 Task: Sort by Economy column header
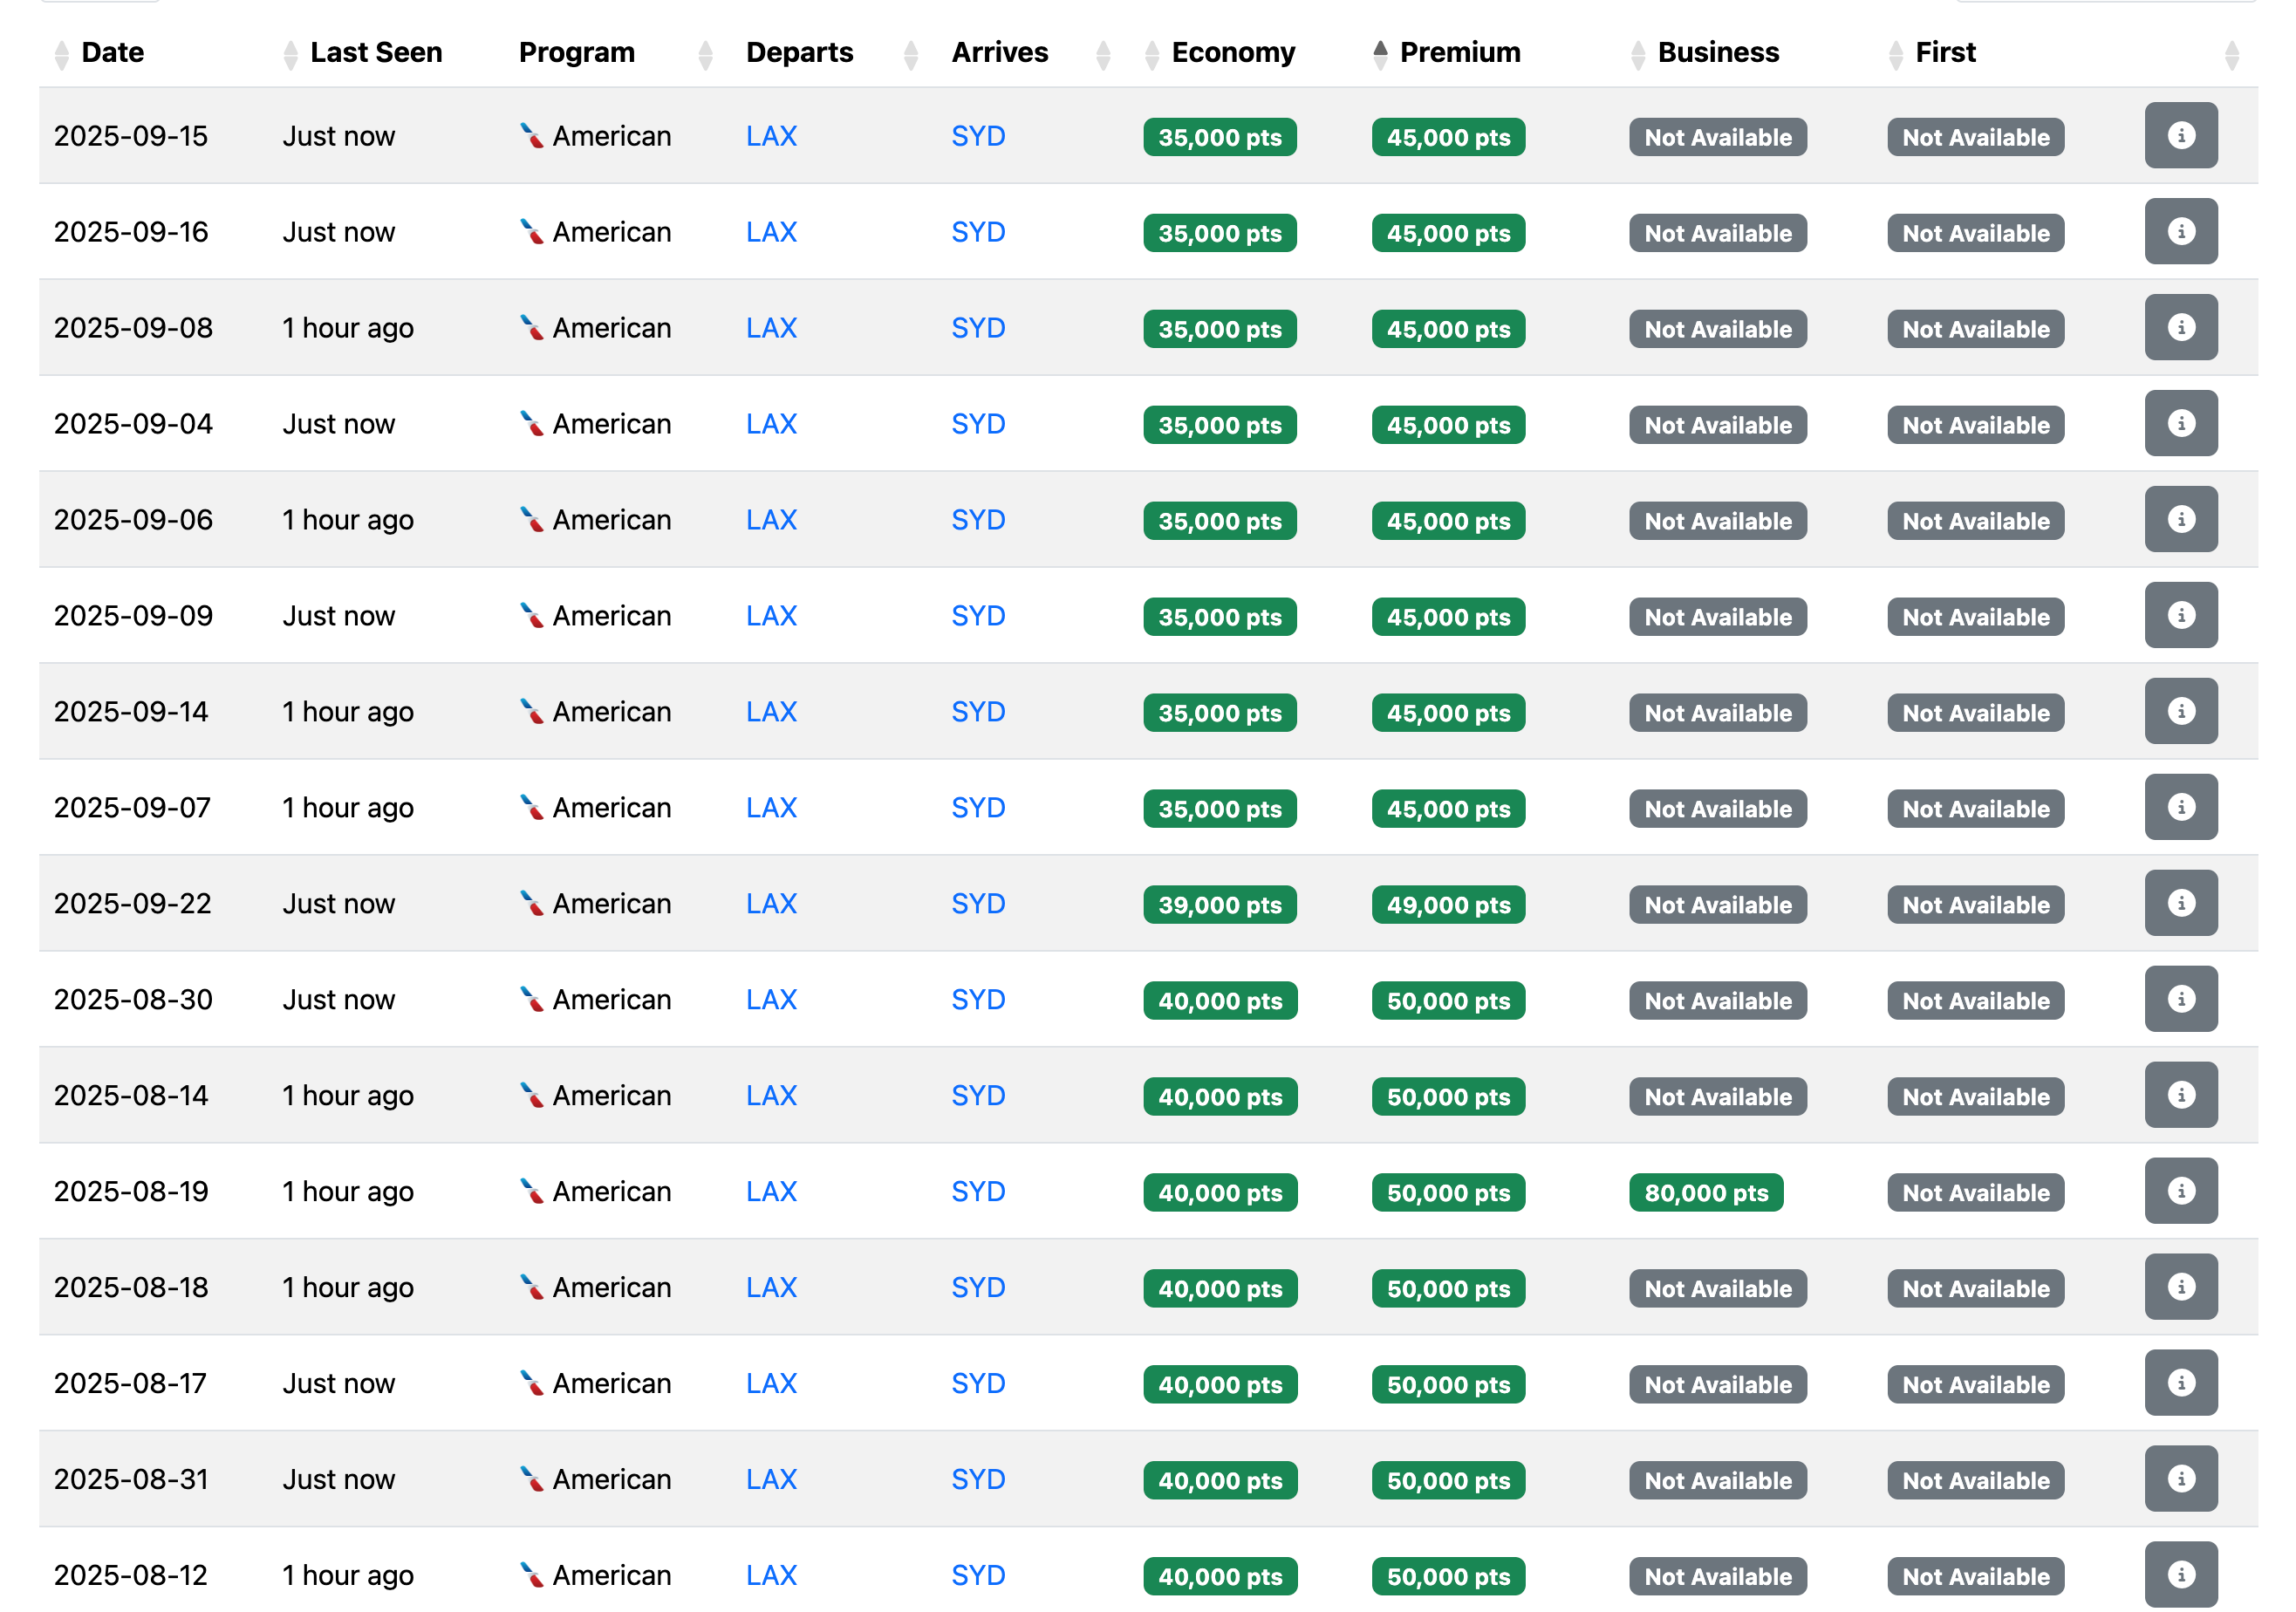click(x=1232, y=53)
